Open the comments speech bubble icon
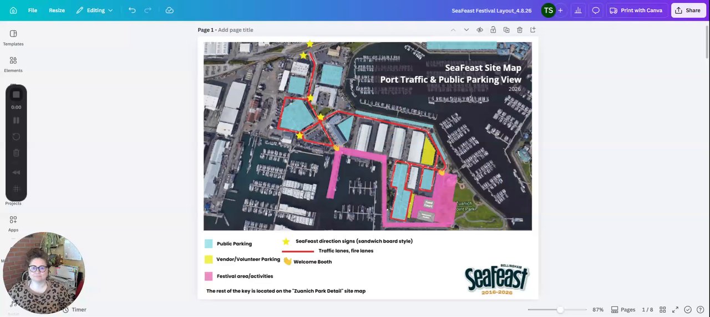The image size is (710, 317). point(596,11)
